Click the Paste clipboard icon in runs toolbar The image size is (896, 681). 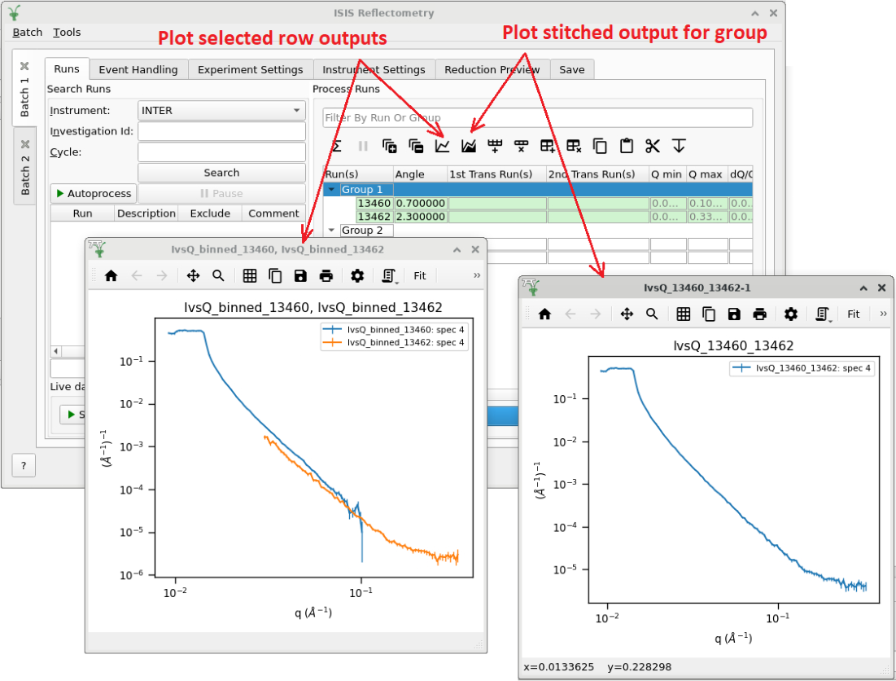click(626, 147)
